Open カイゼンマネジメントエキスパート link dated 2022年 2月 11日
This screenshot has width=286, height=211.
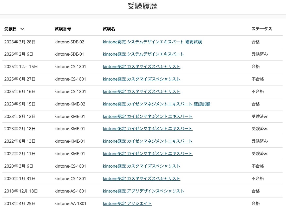148,154
